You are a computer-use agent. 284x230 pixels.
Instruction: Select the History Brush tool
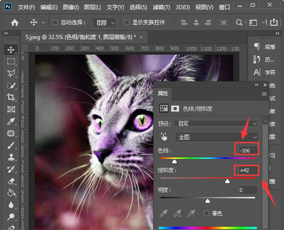[11, 169]
